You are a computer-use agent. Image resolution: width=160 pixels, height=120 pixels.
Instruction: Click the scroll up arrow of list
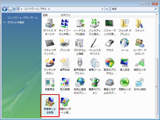tap(157, 15)
